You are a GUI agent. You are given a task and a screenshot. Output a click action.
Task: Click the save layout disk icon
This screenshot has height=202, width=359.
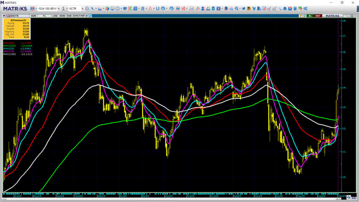tap(32, 8)
